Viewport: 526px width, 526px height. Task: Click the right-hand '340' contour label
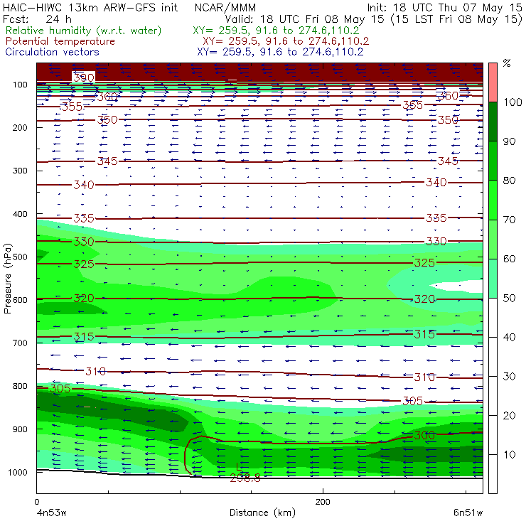(436, 183)
